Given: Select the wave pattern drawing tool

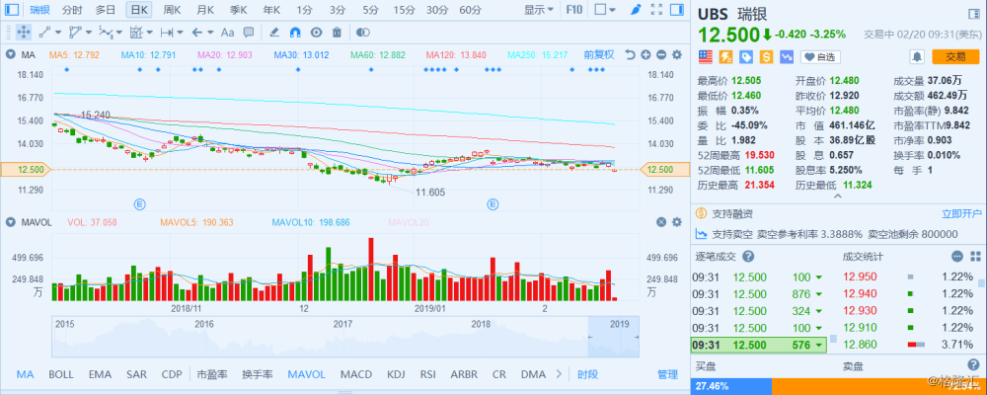Looking at the screenshot, I should click(106, 33).
